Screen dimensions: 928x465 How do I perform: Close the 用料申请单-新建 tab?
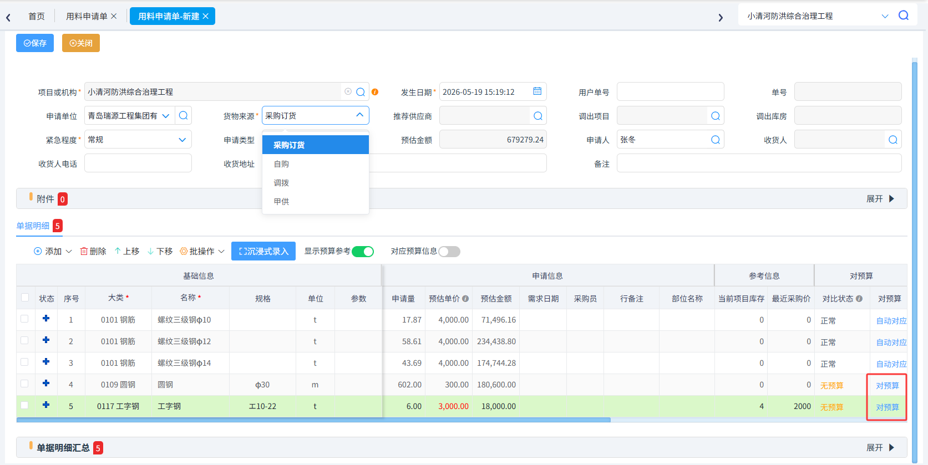click(205, 16)
